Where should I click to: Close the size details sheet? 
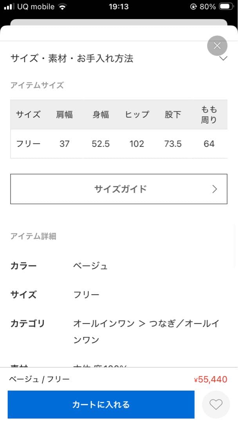217,46
